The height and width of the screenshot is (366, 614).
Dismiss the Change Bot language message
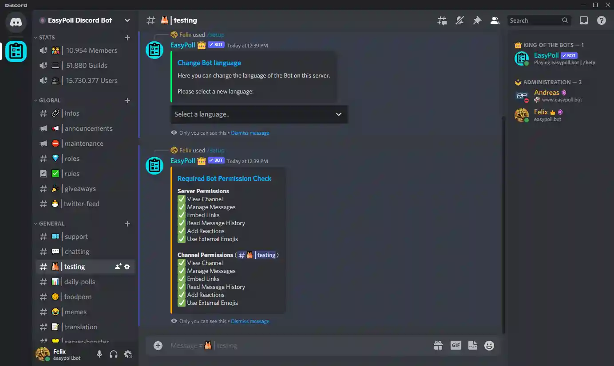(x=250, y=133)
